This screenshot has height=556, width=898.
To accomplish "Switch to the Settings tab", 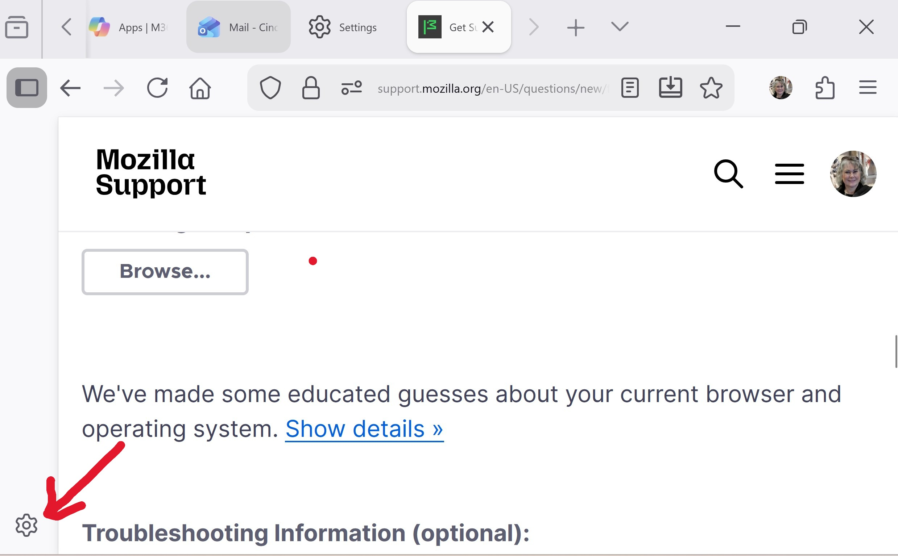I will coord(343,27).
